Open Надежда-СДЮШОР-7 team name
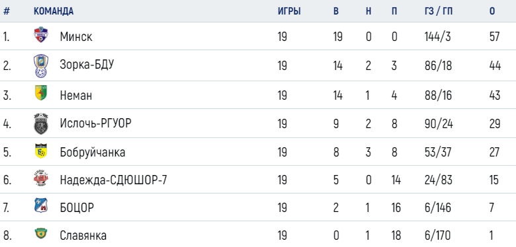 (x=113, y=180)
